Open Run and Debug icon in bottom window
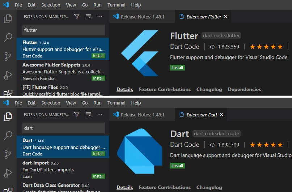 pos(8,173)
